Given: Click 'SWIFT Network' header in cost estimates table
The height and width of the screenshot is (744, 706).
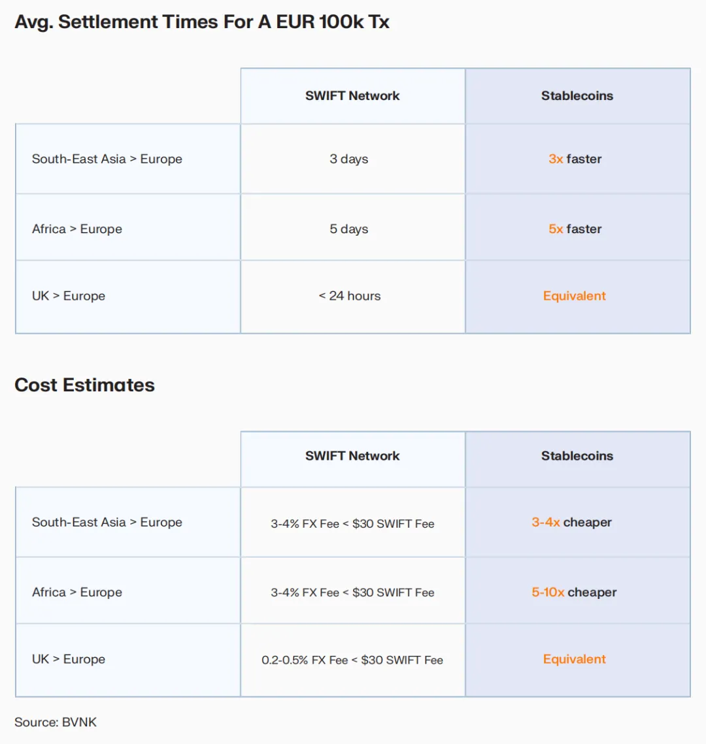Looking at the screenshot, I should click(x=352, y=456).
